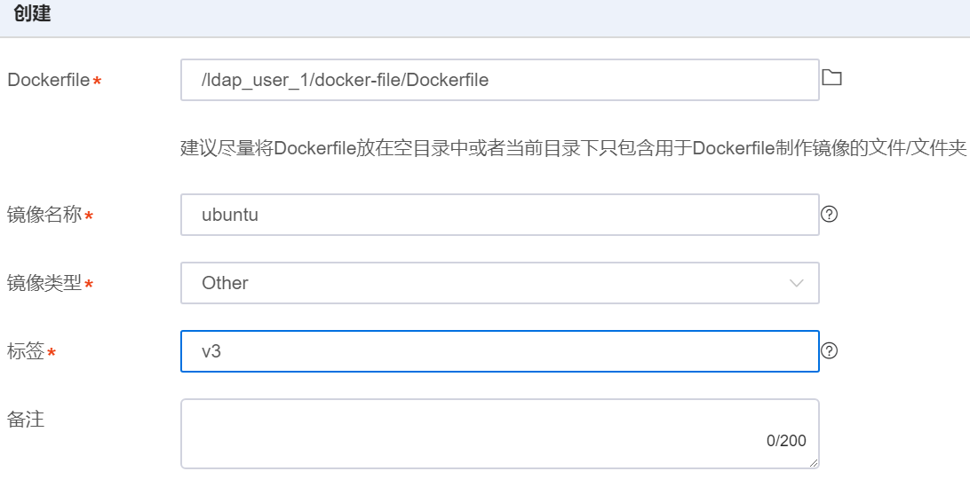Click the Dockerfile field label
Screen dimensions: 970x487
48,81
